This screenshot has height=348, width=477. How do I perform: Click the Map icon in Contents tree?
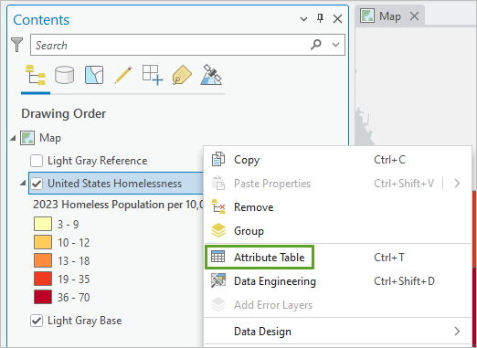[27, 138]
